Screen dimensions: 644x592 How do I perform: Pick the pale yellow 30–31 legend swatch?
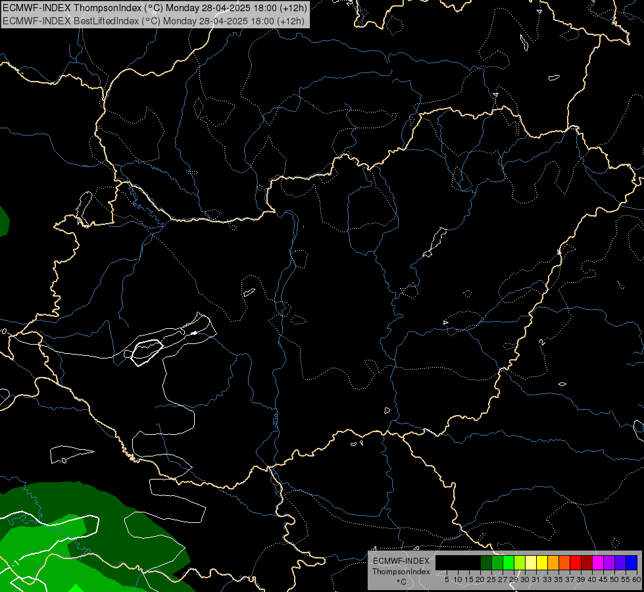coord(531,563)
